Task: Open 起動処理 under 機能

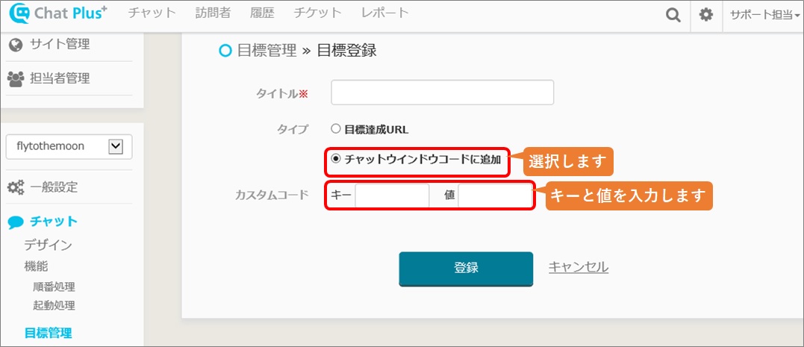Action: pyautogui.click(x=54, y=306)
